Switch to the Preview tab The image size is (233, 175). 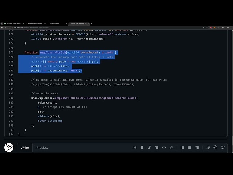42,148
